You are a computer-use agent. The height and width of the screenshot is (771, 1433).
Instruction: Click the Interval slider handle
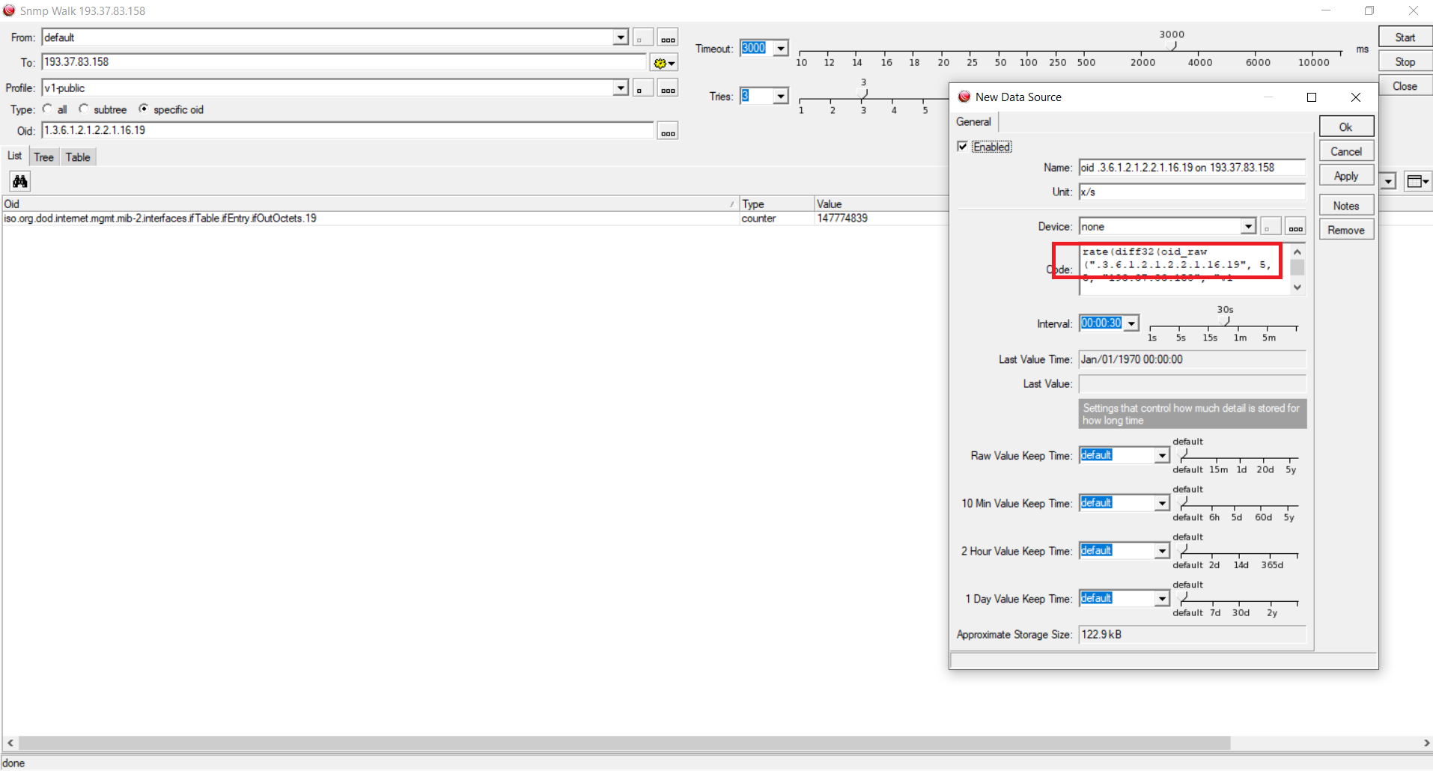[x=1225, y=321]
